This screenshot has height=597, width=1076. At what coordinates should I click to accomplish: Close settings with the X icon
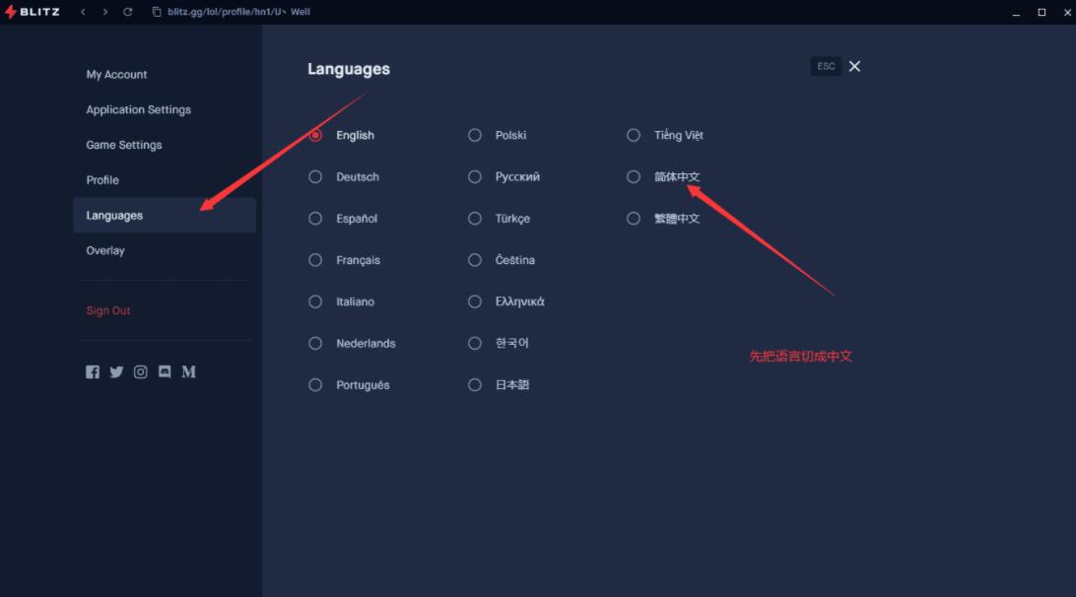click(x=854, y=66)
